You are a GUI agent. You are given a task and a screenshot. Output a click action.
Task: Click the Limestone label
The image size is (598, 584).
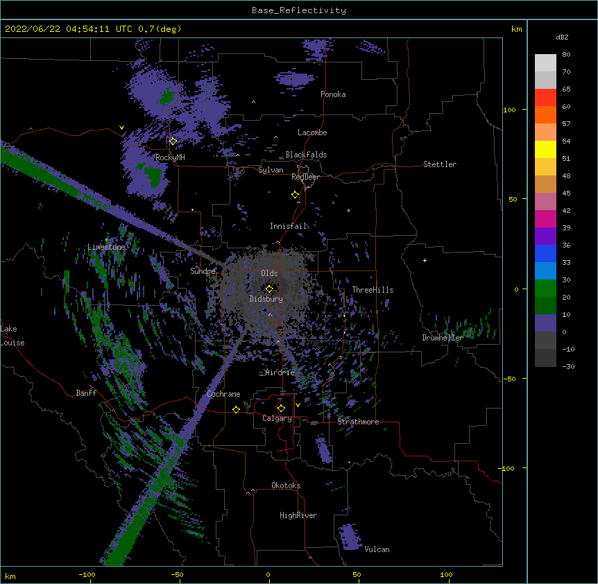[106, 247]
